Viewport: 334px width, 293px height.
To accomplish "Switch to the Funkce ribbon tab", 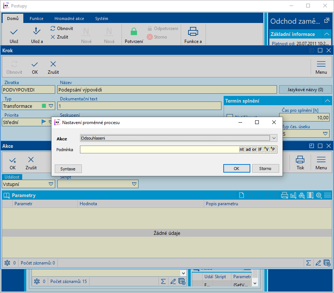I will tap(36, 19).
